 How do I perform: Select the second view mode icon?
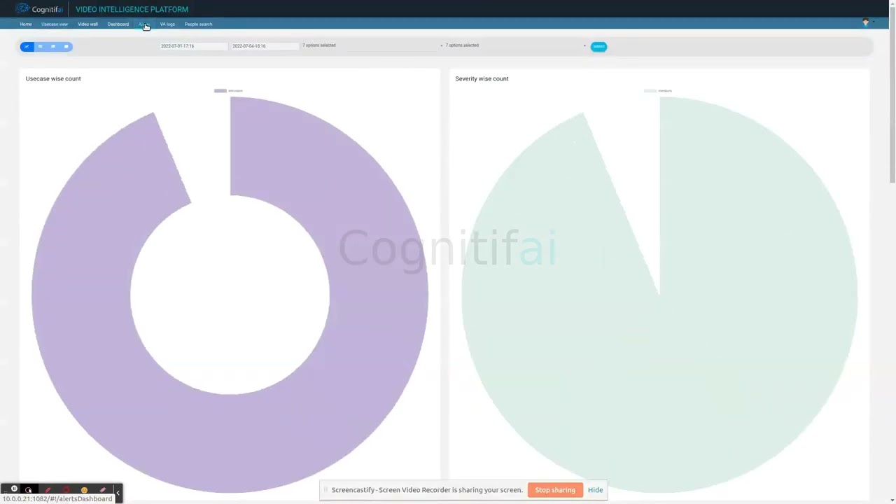pyautogui.click(x=40, y=47)
